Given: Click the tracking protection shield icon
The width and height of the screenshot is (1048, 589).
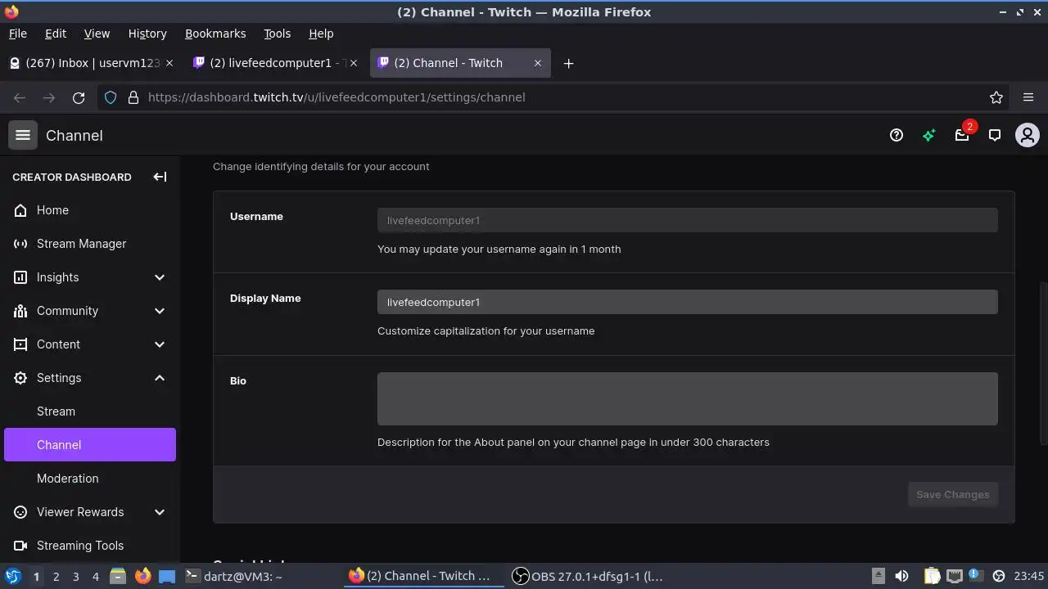Looking at the screenshot, I should (x=111, y=97).
